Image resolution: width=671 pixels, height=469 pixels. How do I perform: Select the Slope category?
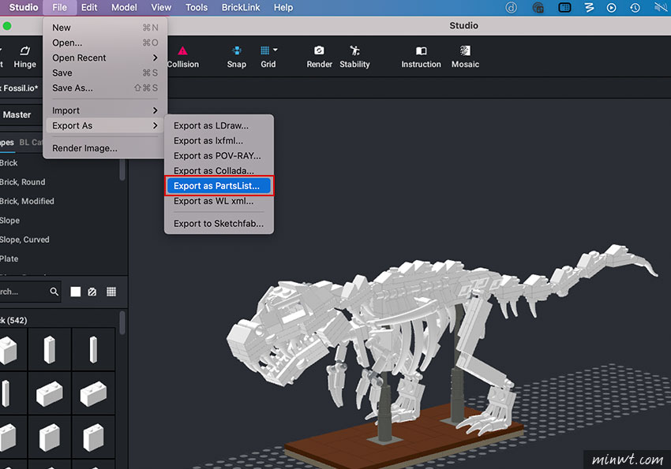[9, 221]
